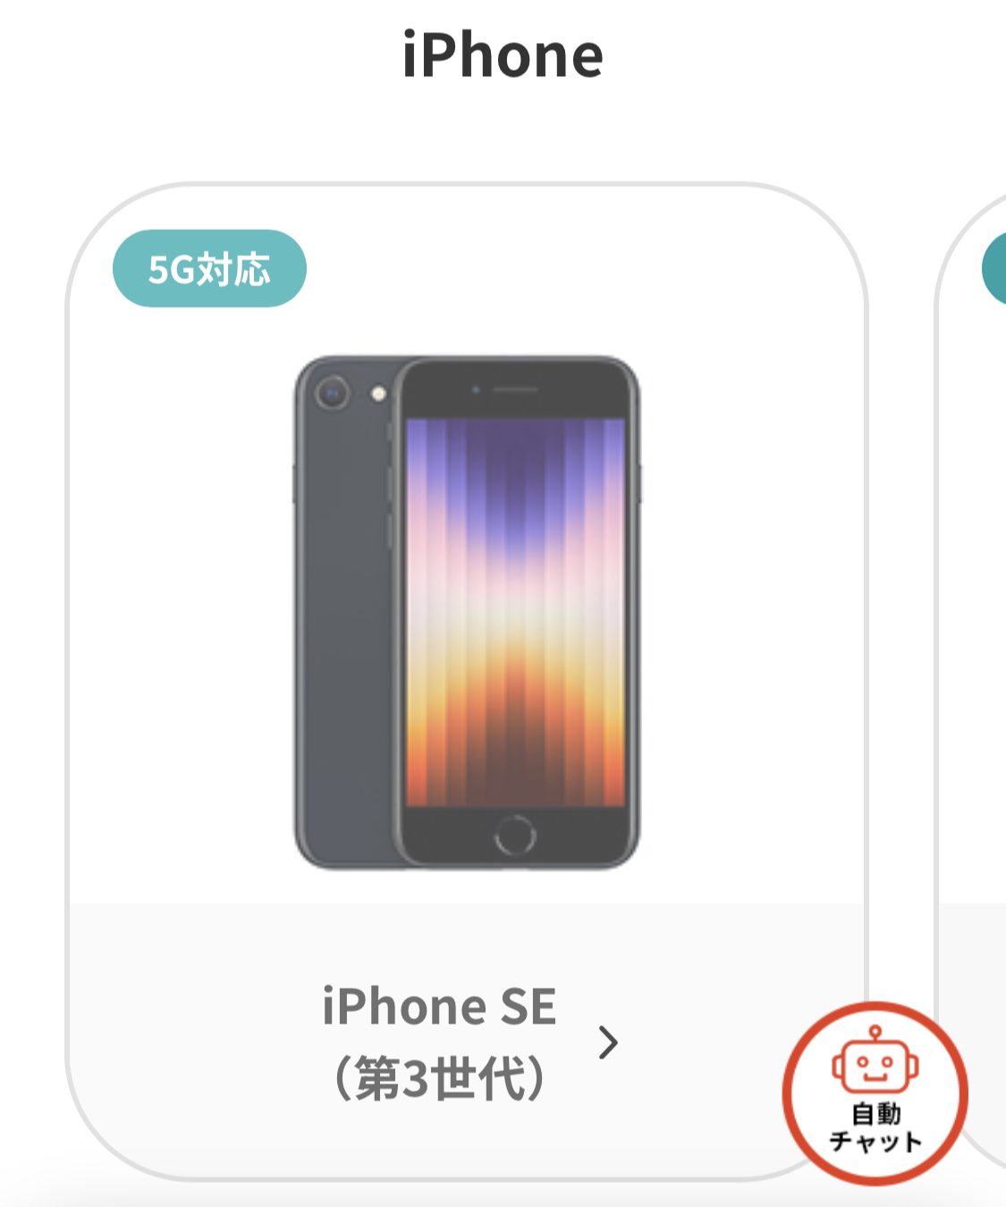Click the rear camera lens on the iPhone image
1006x1207 pixels.
coord(333,393)
